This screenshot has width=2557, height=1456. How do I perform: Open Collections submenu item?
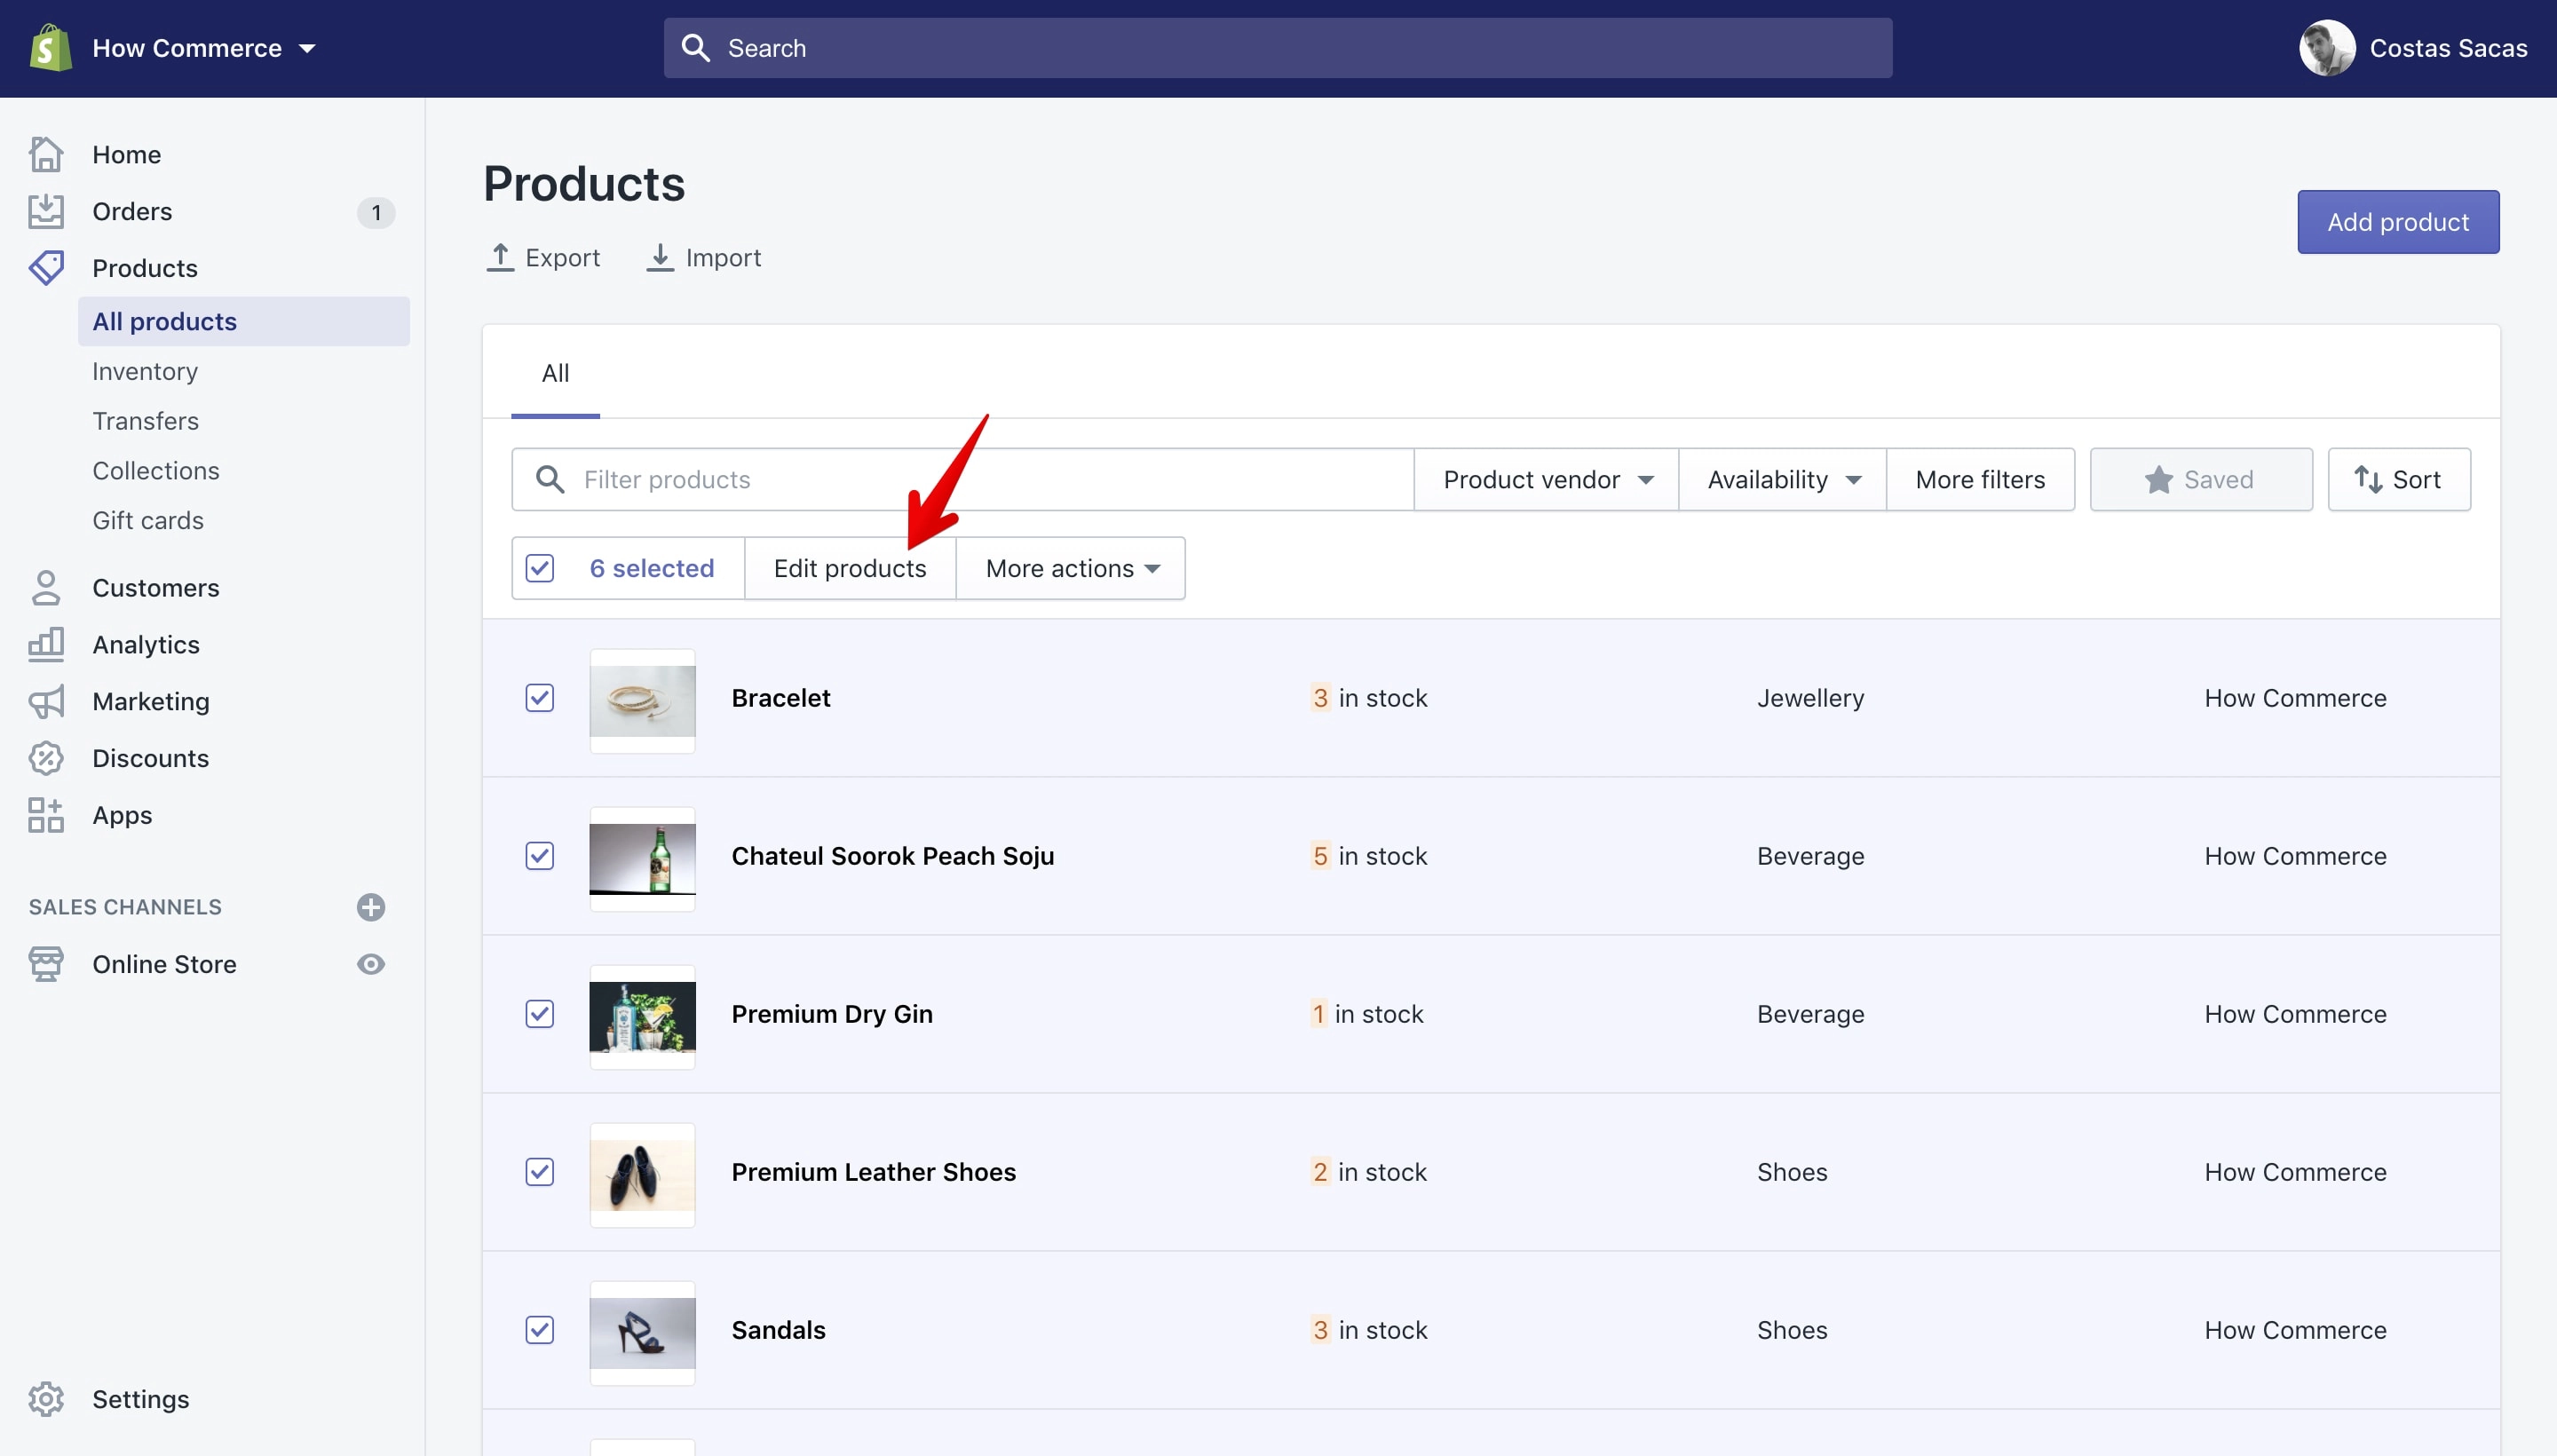pyautogui.click(x=156, y=471)
